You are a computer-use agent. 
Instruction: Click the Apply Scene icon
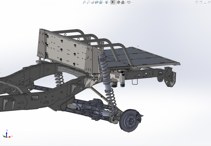(123, 2)
